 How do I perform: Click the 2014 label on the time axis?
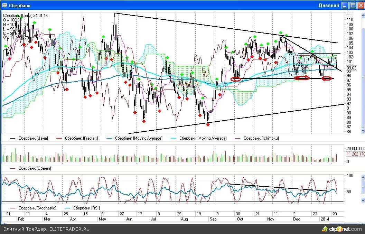(x=325, y=219)
